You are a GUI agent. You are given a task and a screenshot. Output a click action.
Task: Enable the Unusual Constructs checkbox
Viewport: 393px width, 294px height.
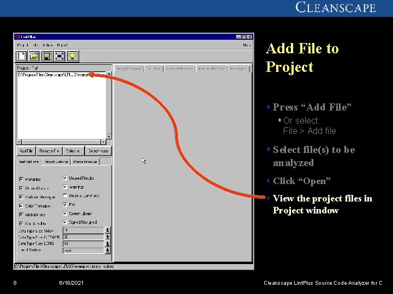[65, 195]
